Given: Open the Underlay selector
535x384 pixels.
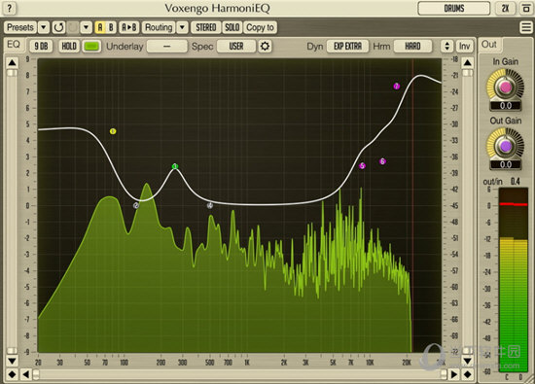Looking at the screenshot, I should click(x=167, y=46).
